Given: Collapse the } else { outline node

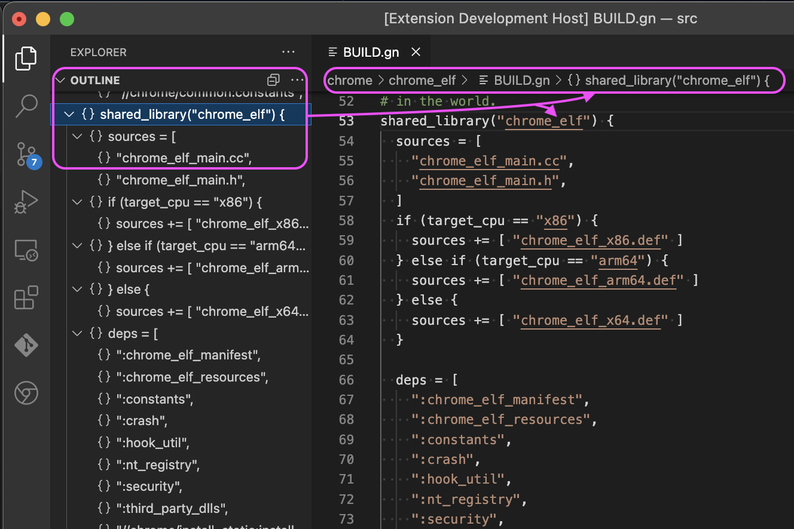Looking at the screenshot, I should 77,290.
